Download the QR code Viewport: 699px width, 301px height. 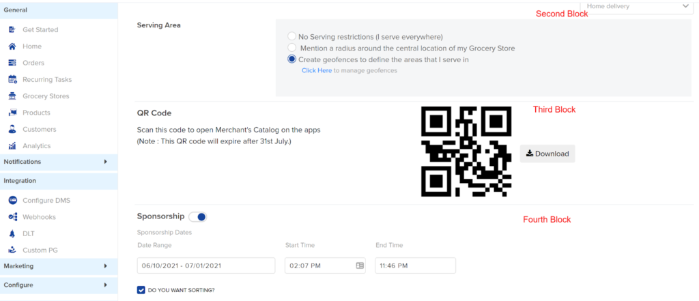[x=547, y=154]
